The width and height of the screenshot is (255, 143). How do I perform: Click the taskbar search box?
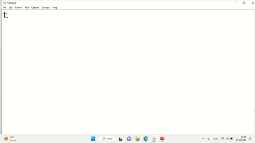107,139
